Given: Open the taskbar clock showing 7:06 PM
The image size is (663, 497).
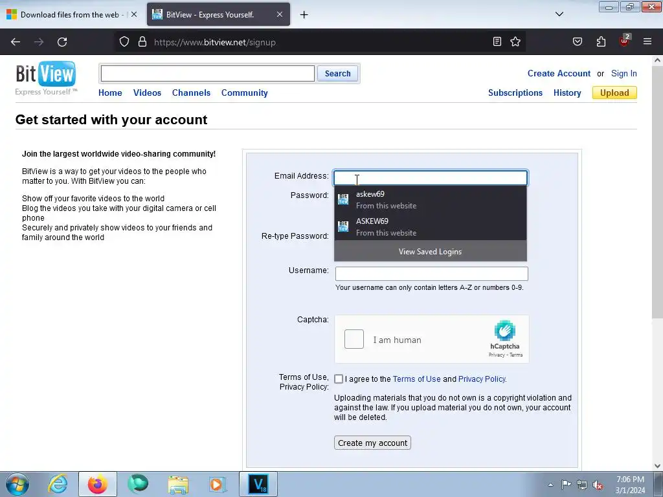Looking at the screenshot, I should pos(630,484).
